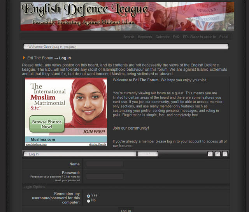The width and height of the screenshot is (249, 212).
Task: Open Search from the navigation bar
Action: point(129,37)
